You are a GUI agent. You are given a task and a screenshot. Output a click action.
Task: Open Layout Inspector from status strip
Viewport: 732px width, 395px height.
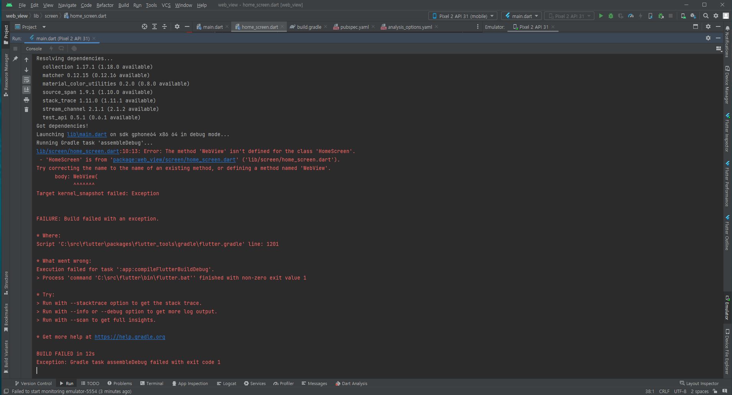699,383
